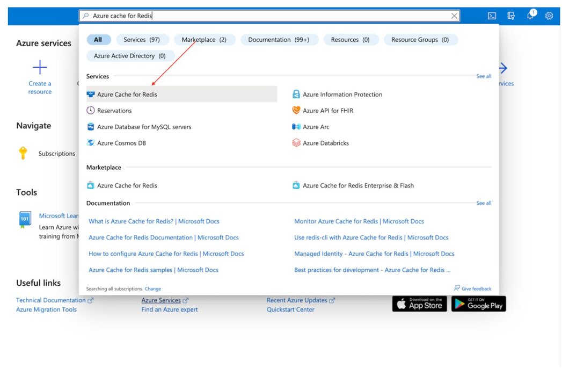The image size is (562, 368).
Task: Select the Resource Groups (0) filter
Action: click(x=422, y=39)
